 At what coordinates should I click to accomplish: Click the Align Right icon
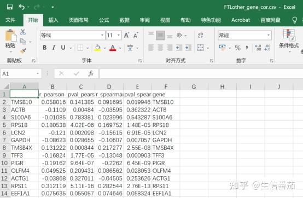pos(170,48)
